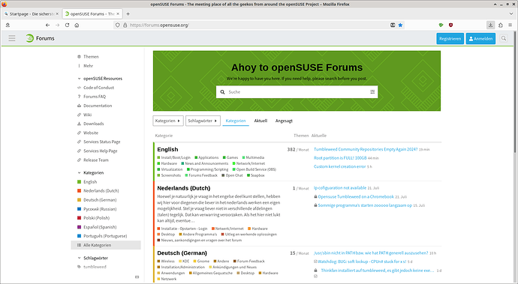List all tabs dropdown arrow

point(511,13)
